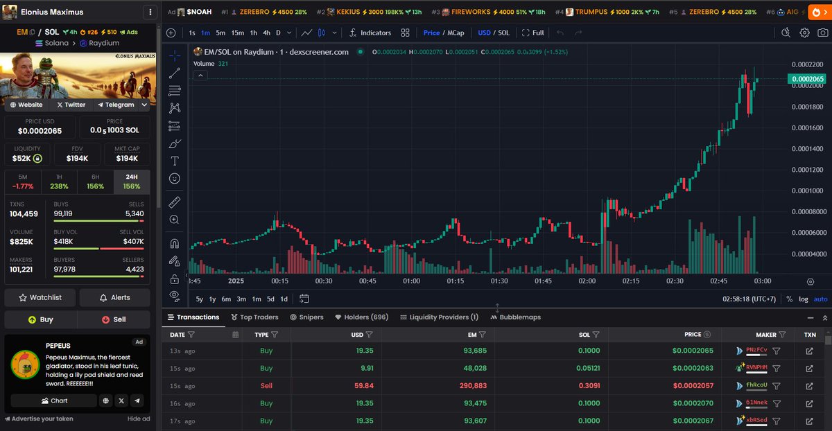Open the go-to-date calendar icon
Viewport: 832px width, 431px height.
coord(304,299)
